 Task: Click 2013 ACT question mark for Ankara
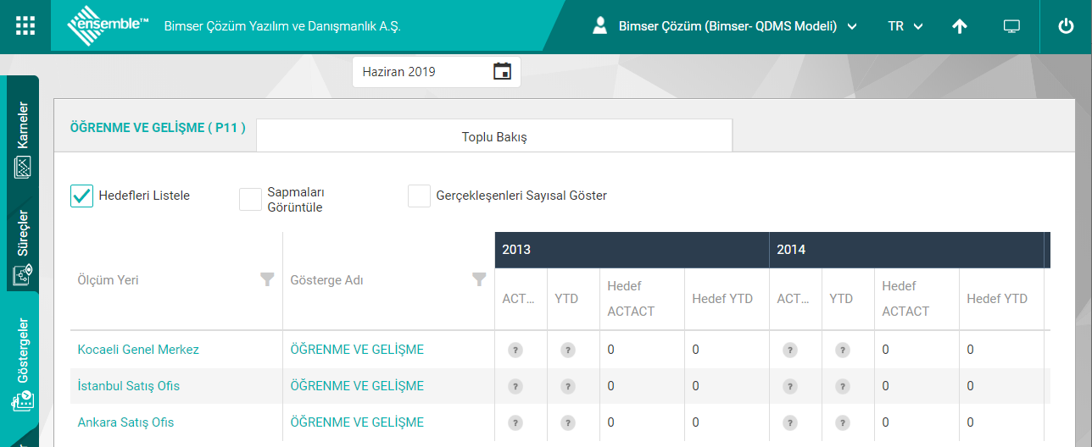pos(515,422)
